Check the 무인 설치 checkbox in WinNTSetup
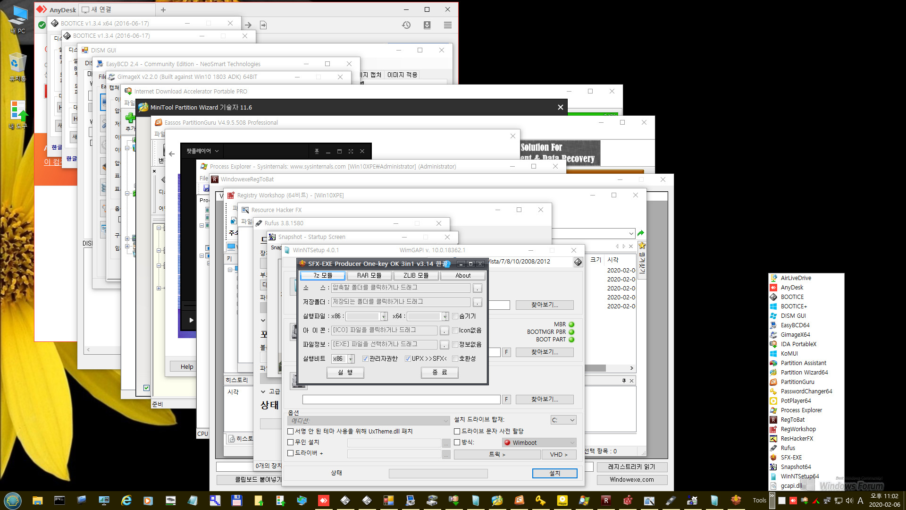 point(291,442)
